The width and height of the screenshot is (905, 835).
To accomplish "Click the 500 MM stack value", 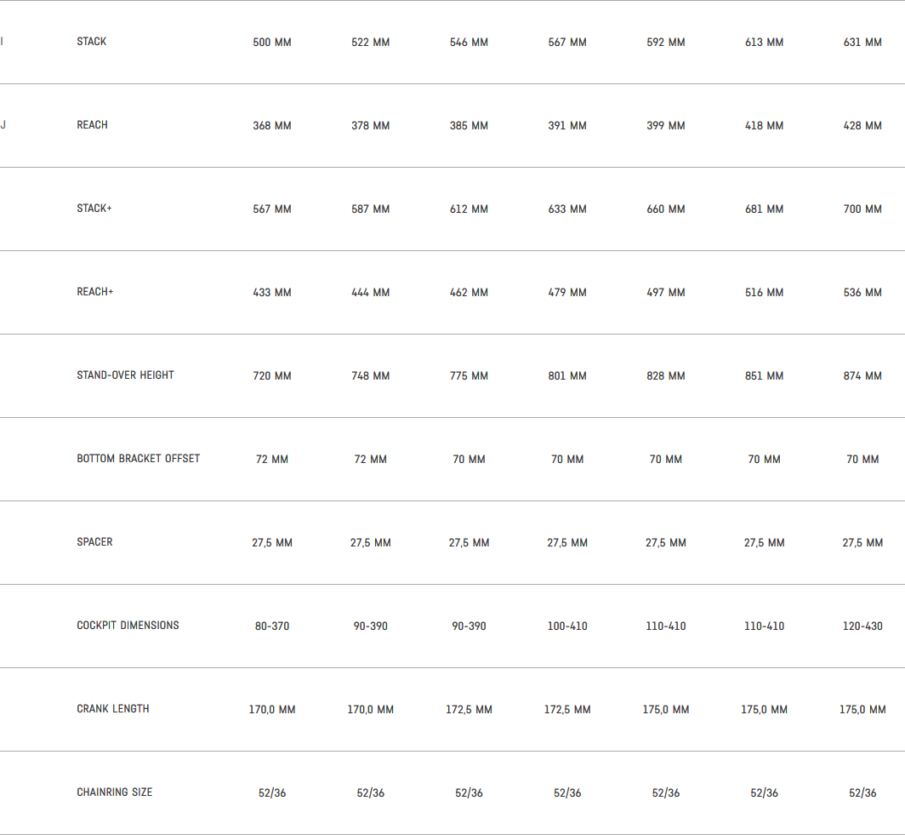I will pos(272,43).
